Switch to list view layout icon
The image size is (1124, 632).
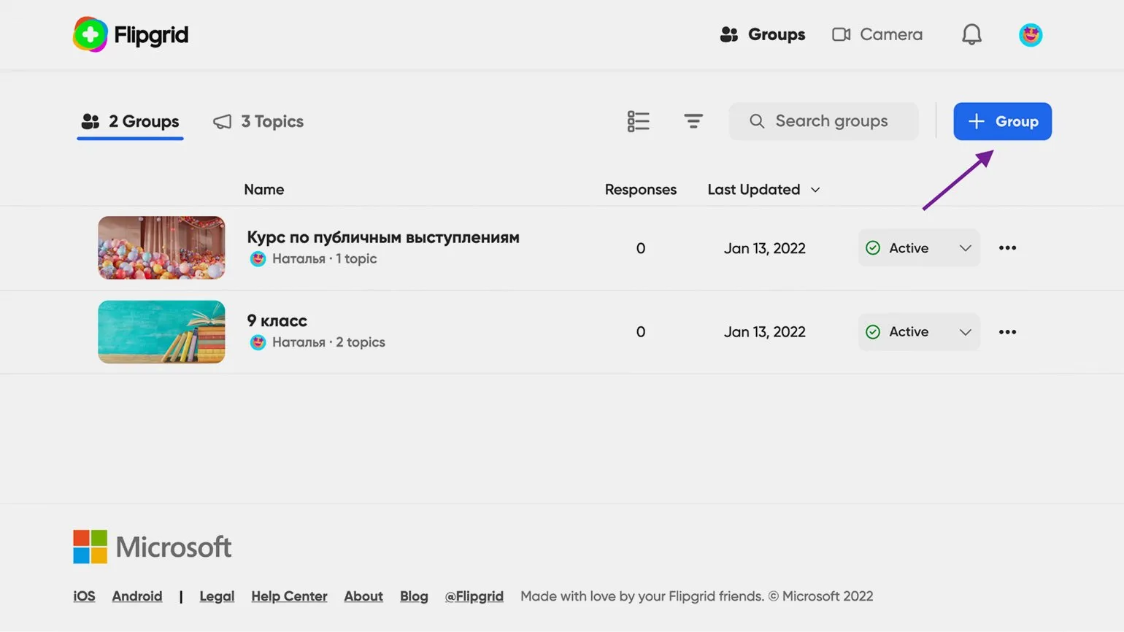click(638, 121)
